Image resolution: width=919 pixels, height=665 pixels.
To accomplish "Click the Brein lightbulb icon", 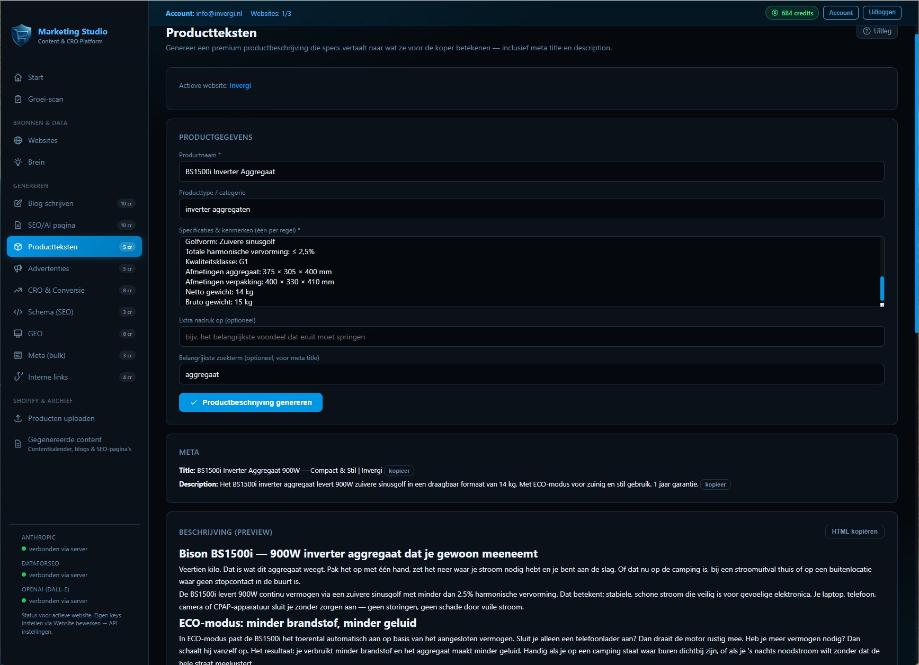I will [x=18, y=162].
